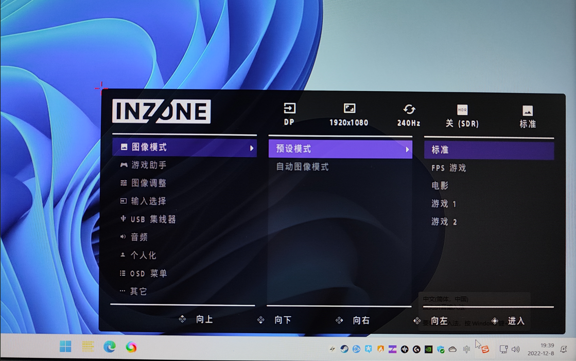Open the colorful swirl browser in the taskbar

point(131,347)
